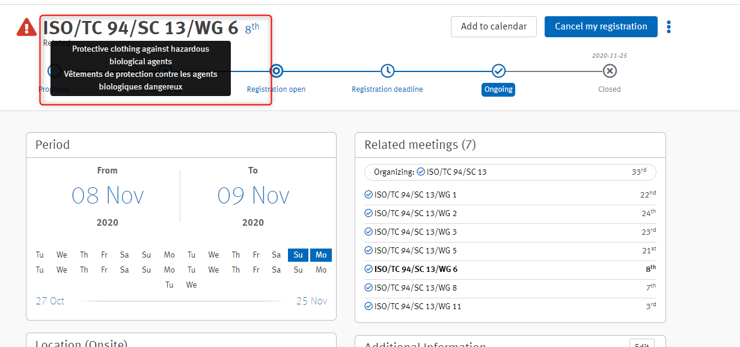Click the organizing ISO/TC 94/SC 13 checkmark icon

click(420, 172)
